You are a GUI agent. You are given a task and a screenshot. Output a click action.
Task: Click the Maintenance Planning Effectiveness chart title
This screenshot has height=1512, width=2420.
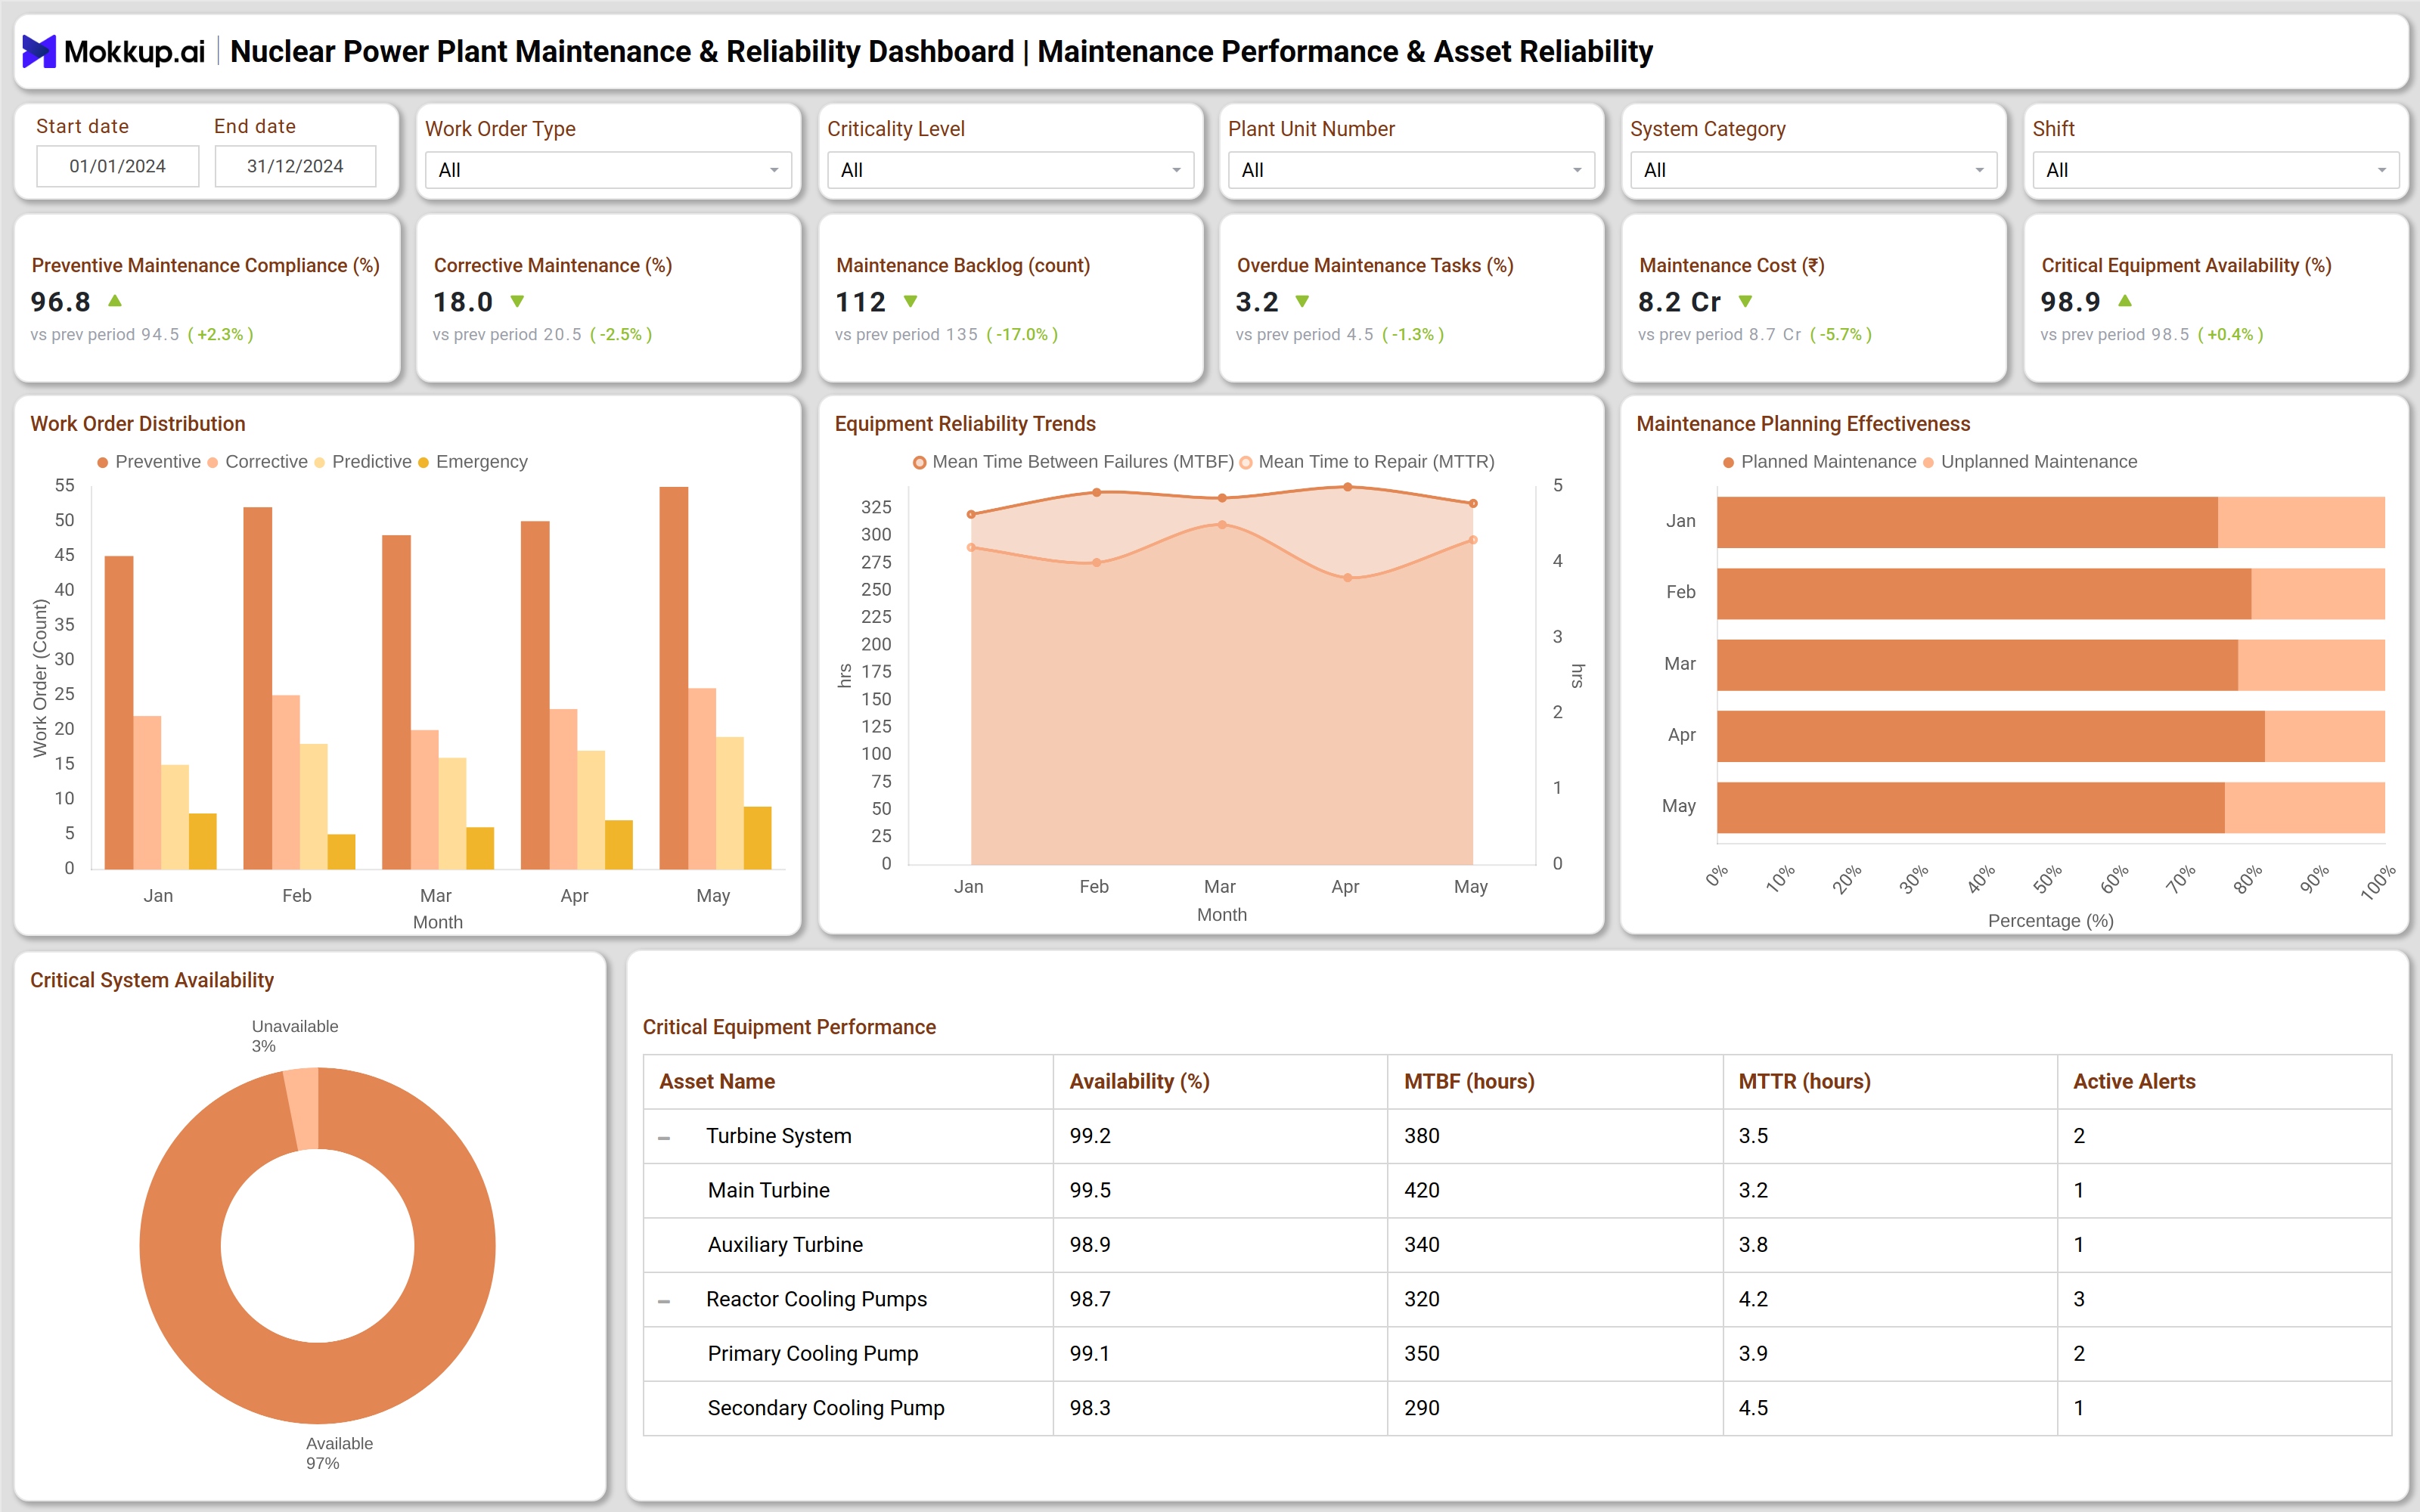tap(1803, 424)
